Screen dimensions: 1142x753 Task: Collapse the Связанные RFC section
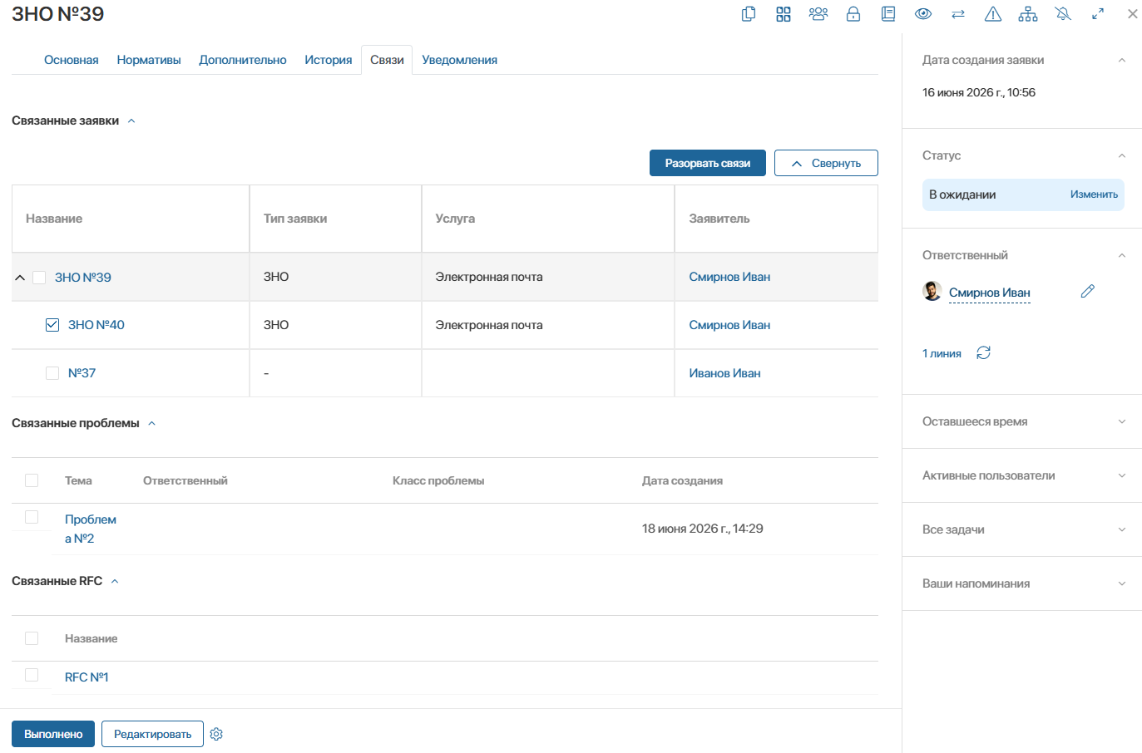115,582
